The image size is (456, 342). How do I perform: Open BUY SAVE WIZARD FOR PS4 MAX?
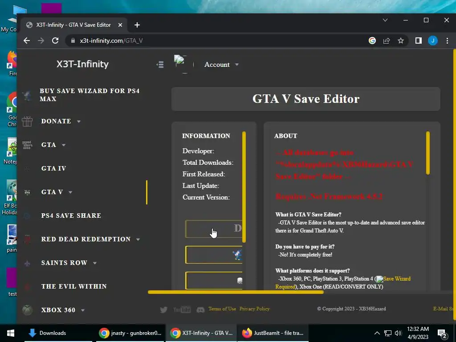[x=90, y=95]
